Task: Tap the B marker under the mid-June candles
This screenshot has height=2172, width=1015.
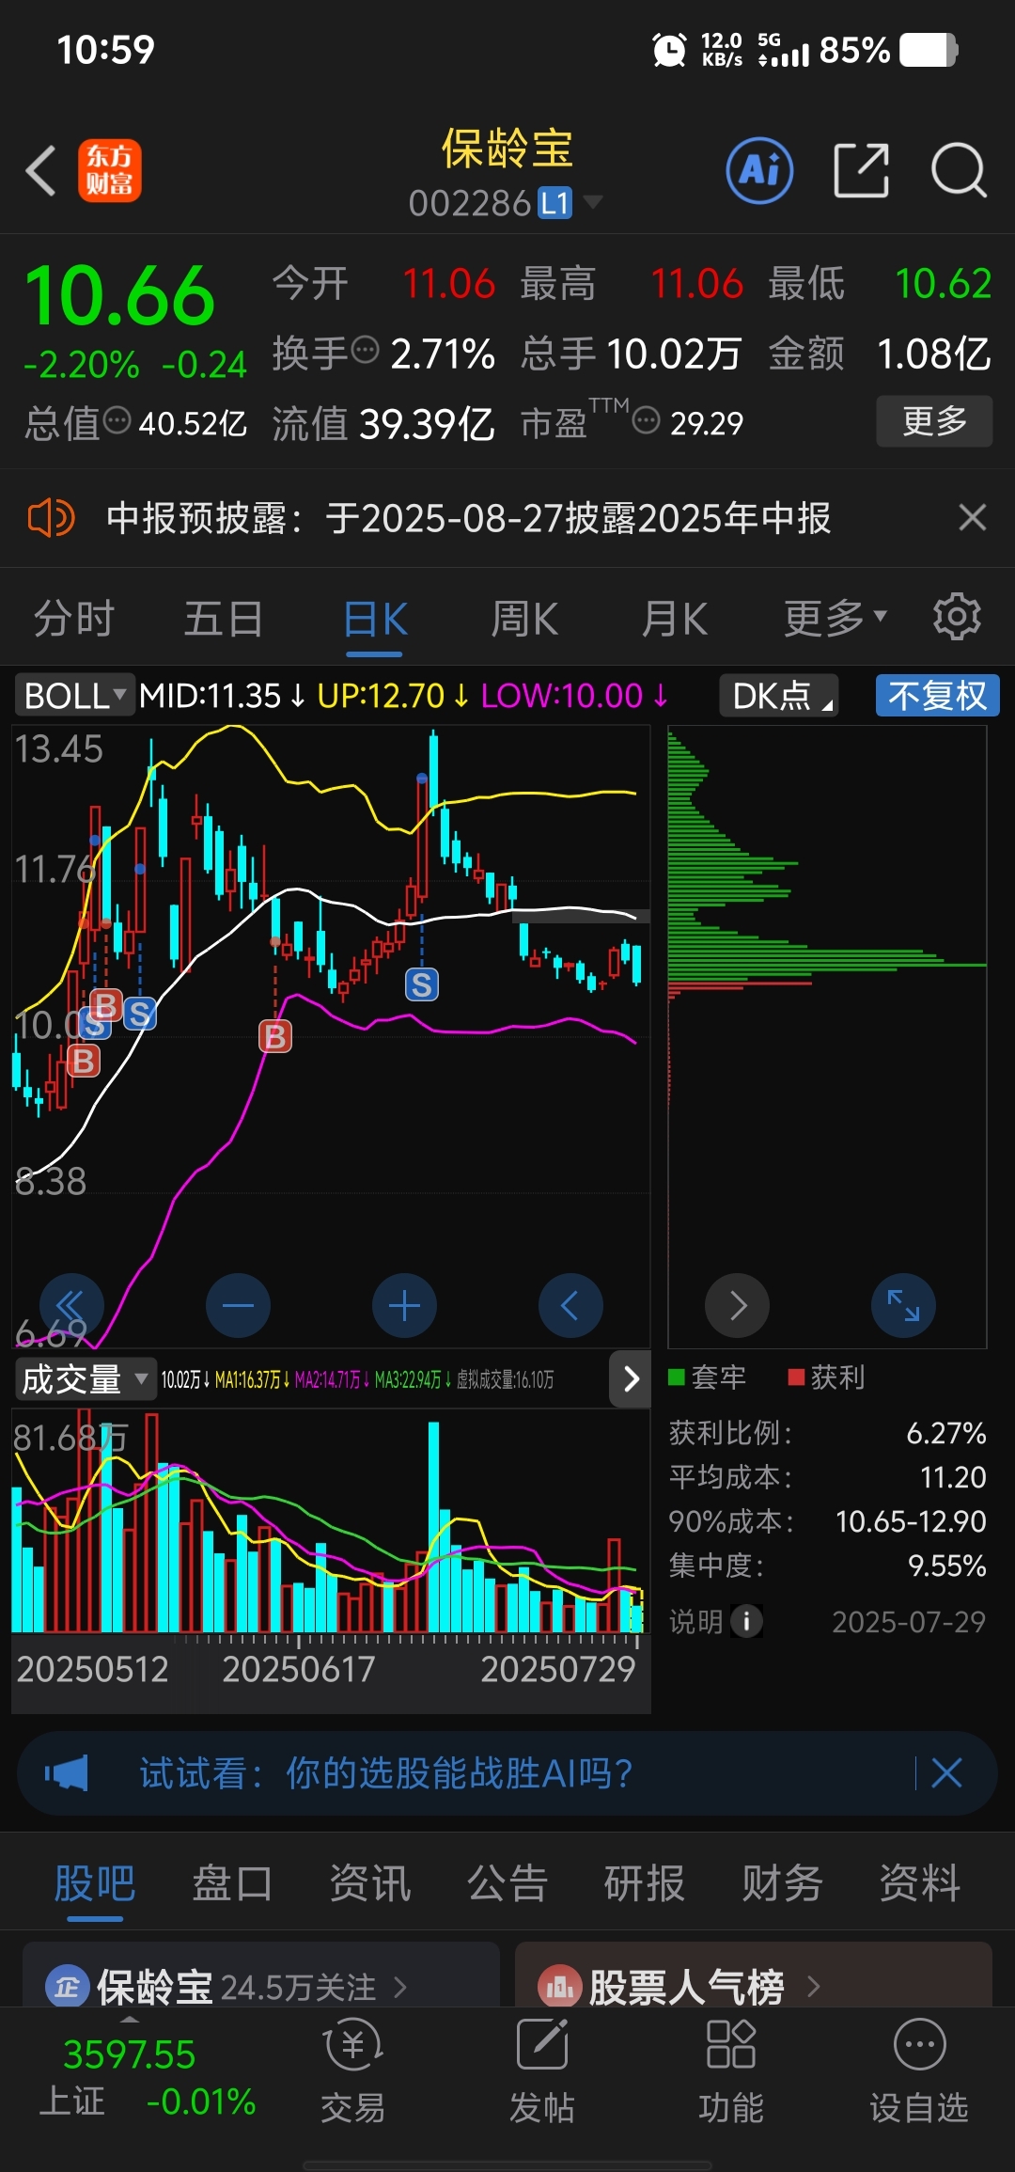Action: point(275,1036)
